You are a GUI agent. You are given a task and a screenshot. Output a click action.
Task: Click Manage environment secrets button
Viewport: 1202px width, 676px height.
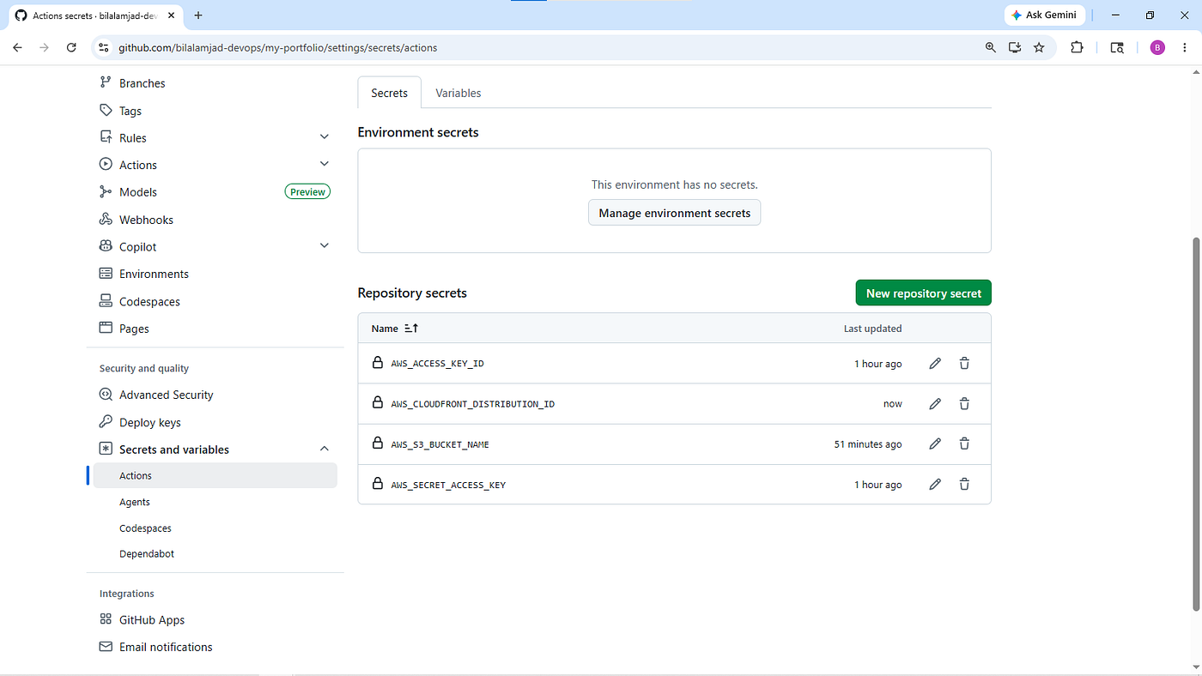pyautogui.click(x=675, y=213)
